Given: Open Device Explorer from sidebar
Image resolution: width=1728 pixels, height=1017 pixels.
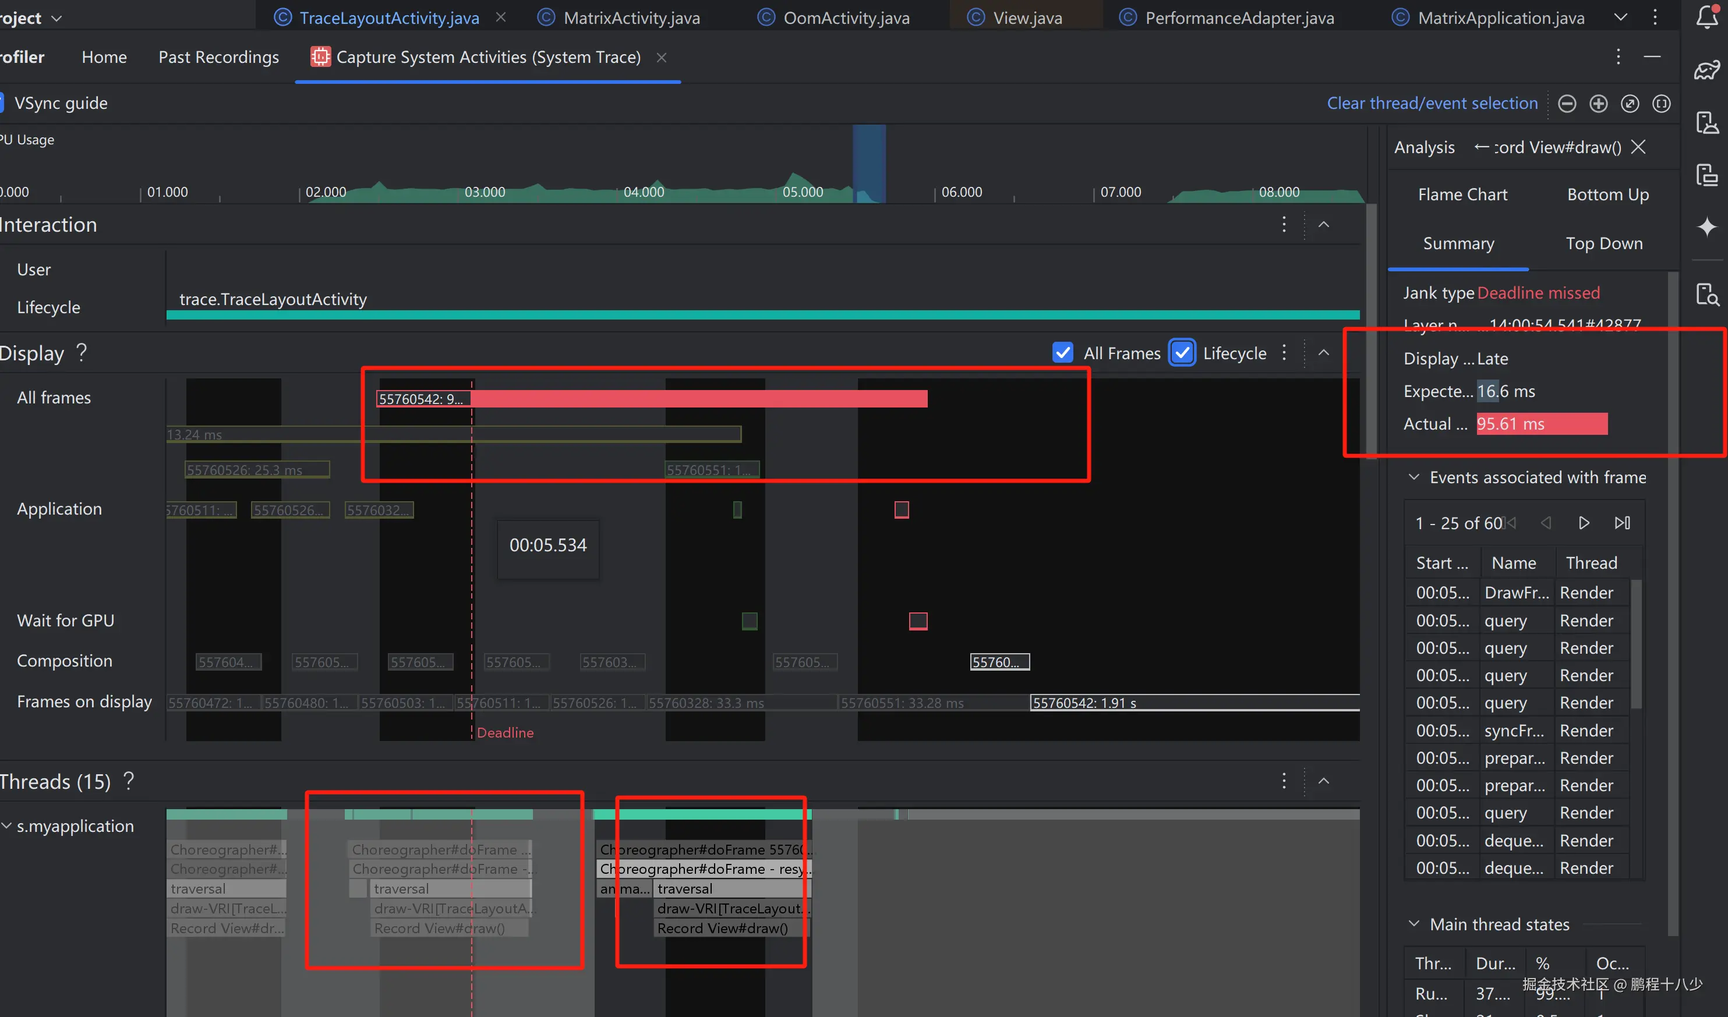Looking at the screenshot, I should (1707, 294).
